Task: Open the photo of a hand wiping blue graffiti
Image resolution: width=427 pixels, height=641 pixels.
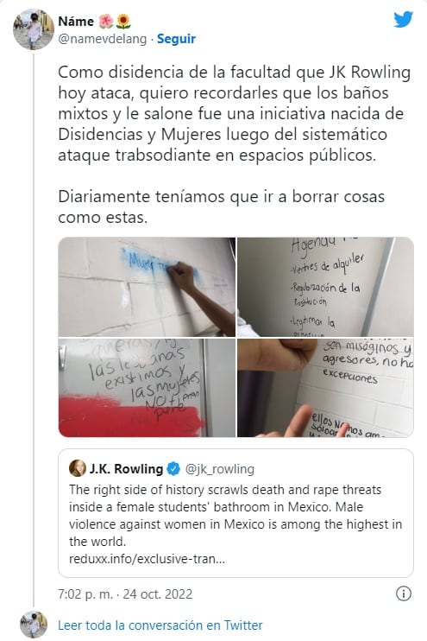Action: pos(147,287)
